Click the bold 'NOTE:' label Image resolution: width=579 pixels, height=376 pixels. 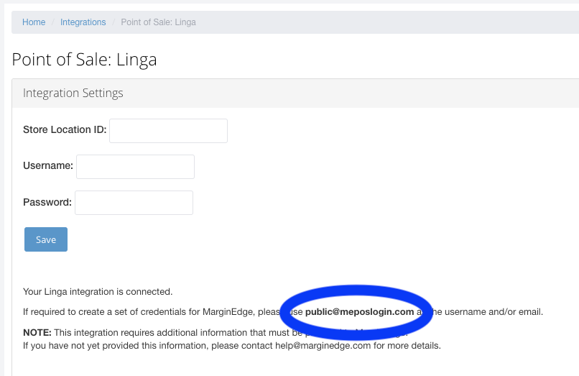pyautogui.click(x=37, y=332)
